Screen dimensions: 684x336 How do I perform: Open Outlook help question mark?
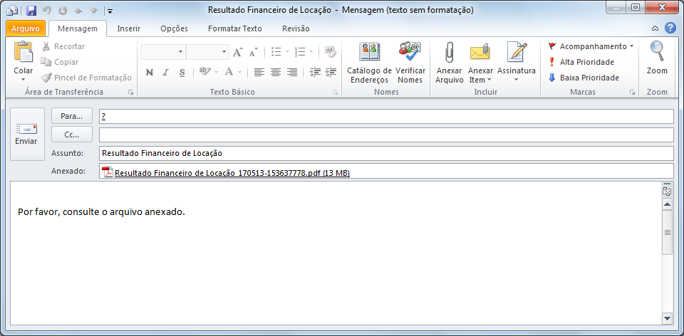(670, 28)
